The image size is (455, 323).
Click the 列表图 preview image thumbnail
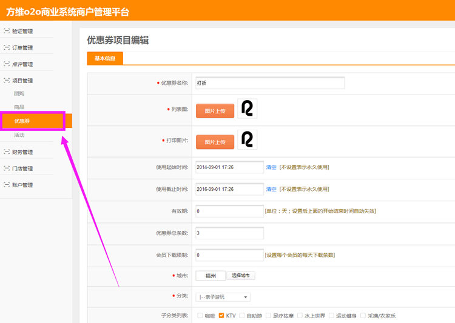click(247, 108)
